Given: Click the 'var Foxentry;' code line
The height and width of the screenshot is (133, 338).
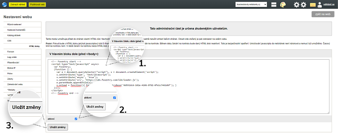Looking at the screenshot, I should [62, 67].
